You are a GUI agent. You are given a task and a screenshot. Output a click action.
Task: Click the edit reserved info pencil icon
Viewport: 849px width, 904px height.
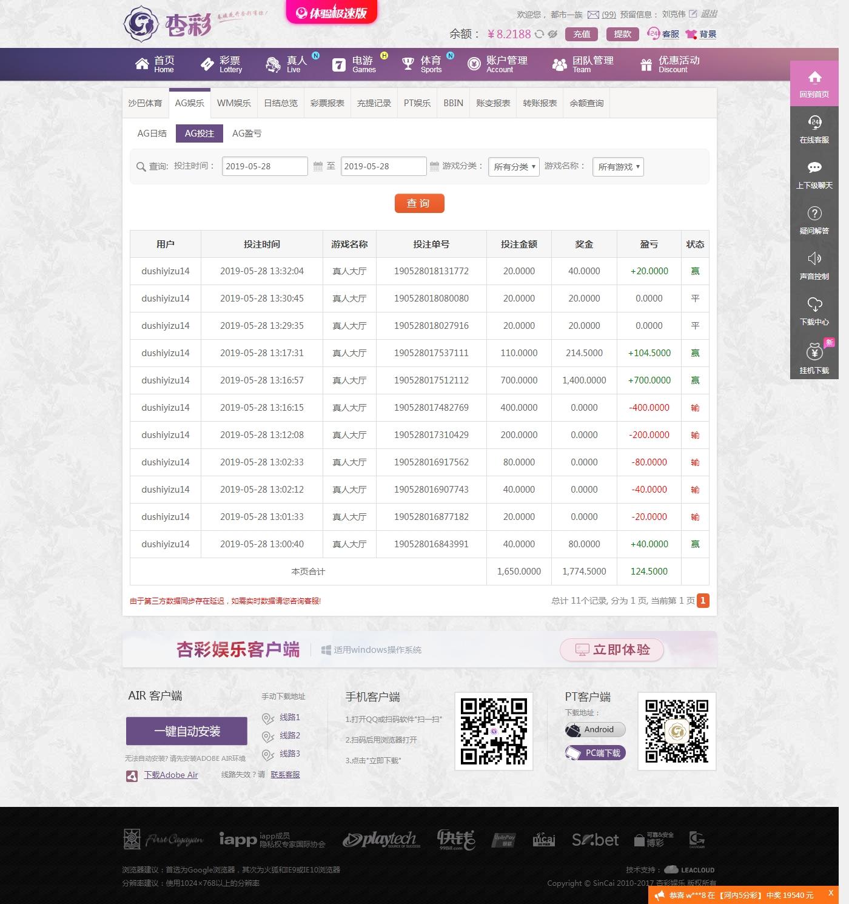(x=693, y=14)
